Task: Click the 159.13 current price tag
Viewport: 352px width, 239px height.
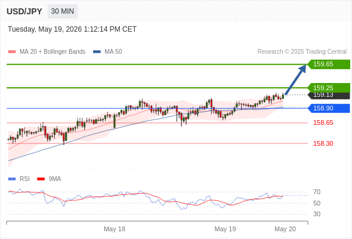Action: [x=329, y=96]
